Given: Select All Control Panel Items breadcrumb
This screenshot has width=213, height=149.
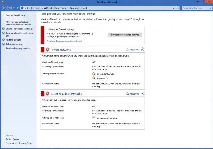Looking at the screenshot, I should coord(55,8).
